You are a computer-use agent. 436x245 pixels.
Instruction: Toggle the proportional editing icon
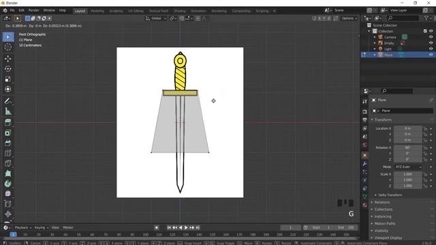pyautogui.click(x=198, y=18)
